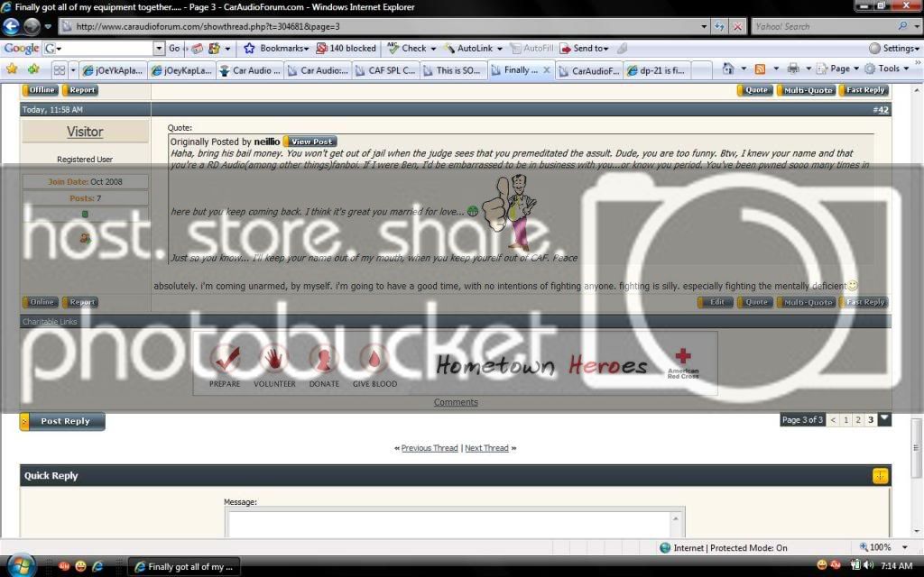The width and height of the screenshot is (924, 577).
Task: Switch to the CarAudioF... tab
Action: coord(589,70)
